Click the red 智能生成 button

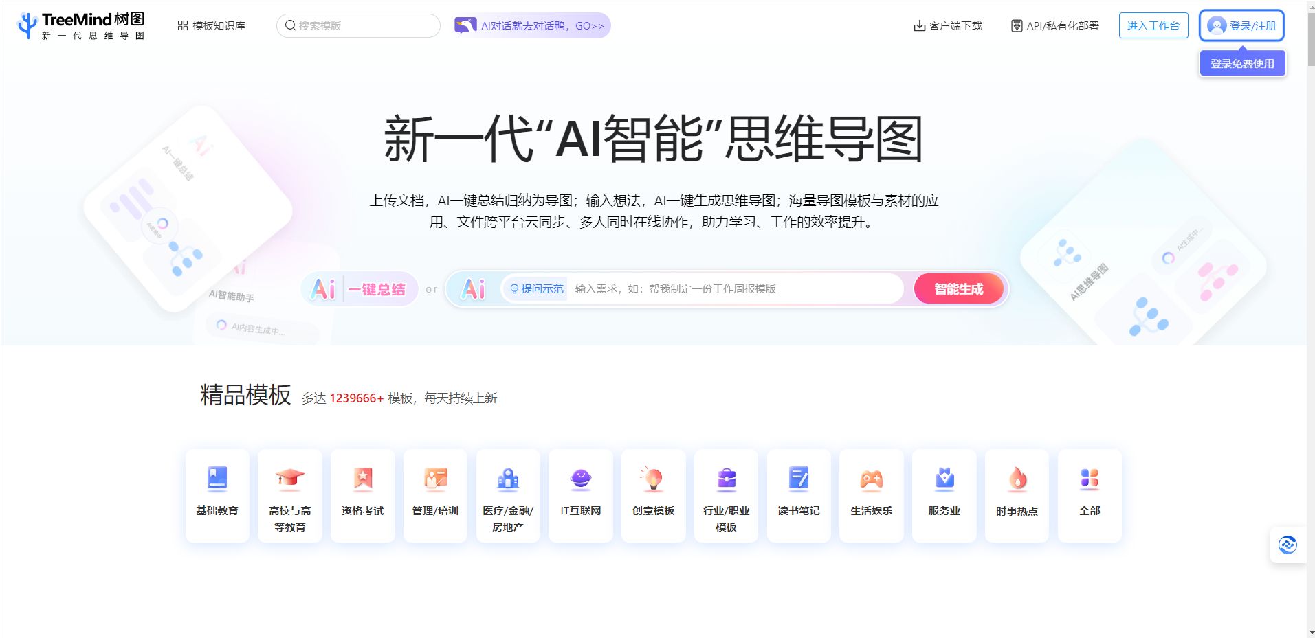click(958, 288)
